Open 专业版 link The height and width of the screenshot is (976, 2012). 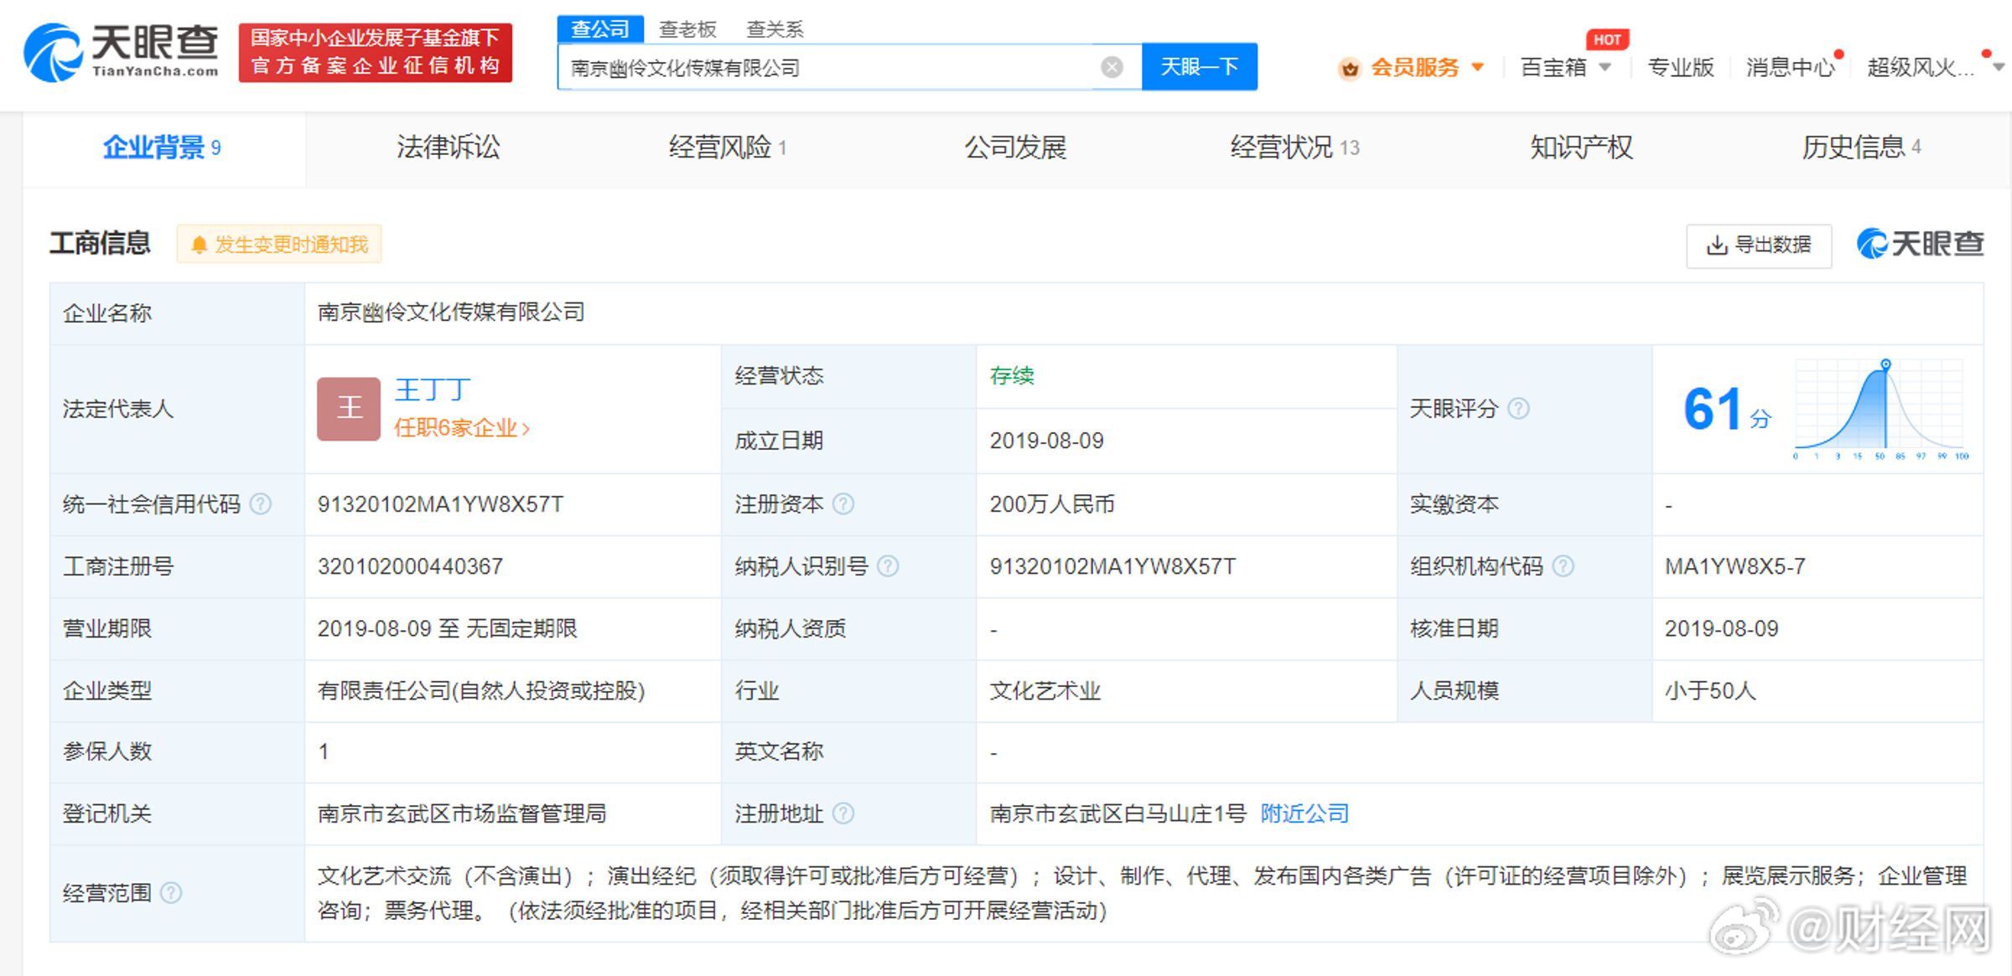tap(1680, 67)
